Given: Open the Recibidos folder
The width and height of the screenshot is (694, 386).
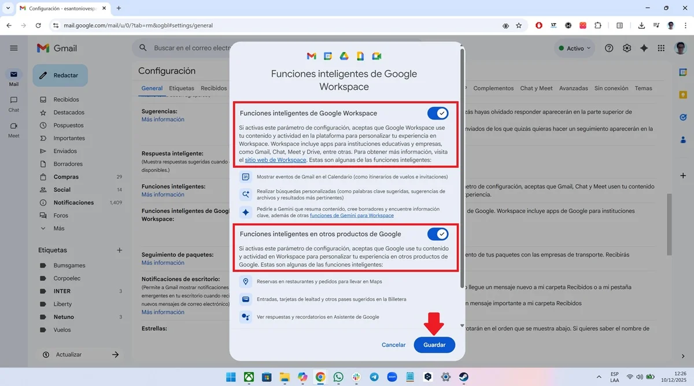Looking at the screenshot, I should tap(66, 99).
